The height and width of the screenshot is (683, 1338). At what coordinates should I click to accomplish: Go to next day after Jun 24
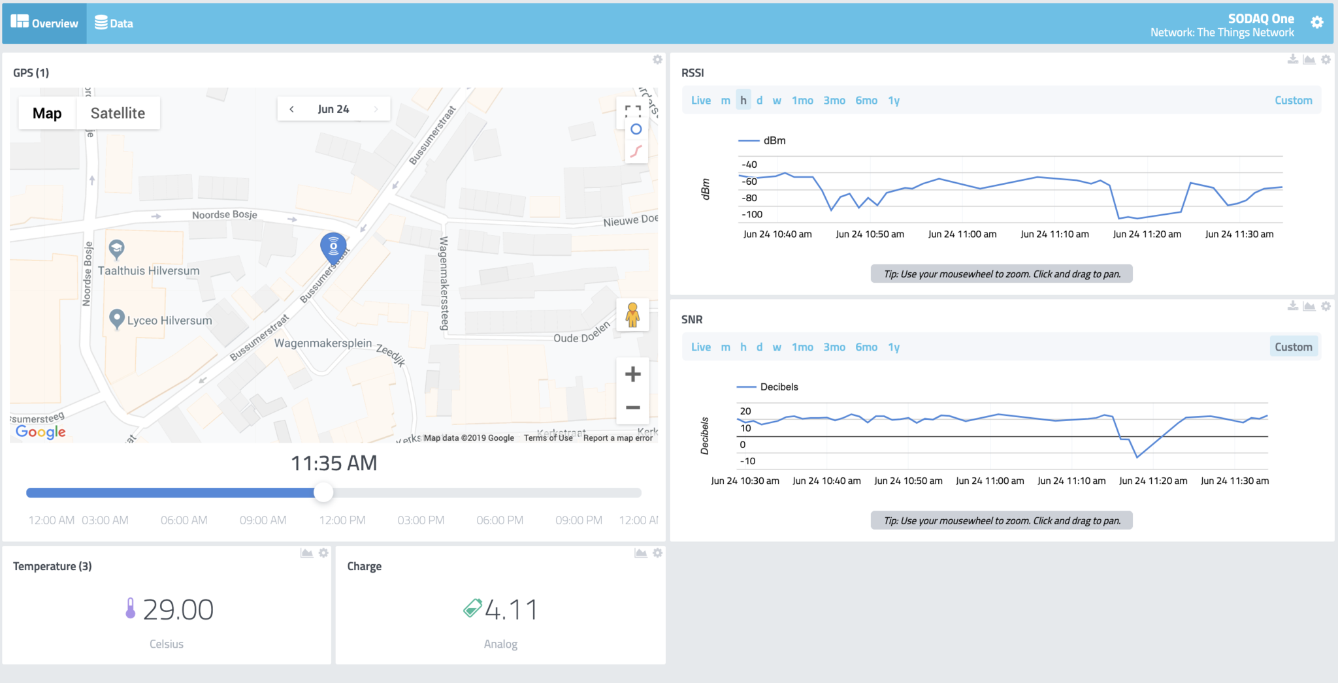pyautogui.click(x=376, y=109)
